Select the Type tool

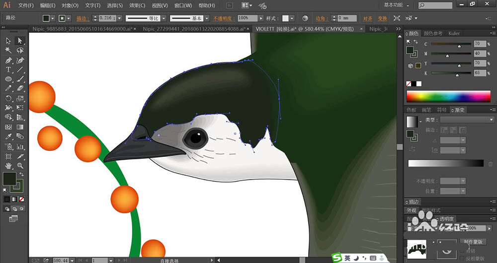(8, 69)
